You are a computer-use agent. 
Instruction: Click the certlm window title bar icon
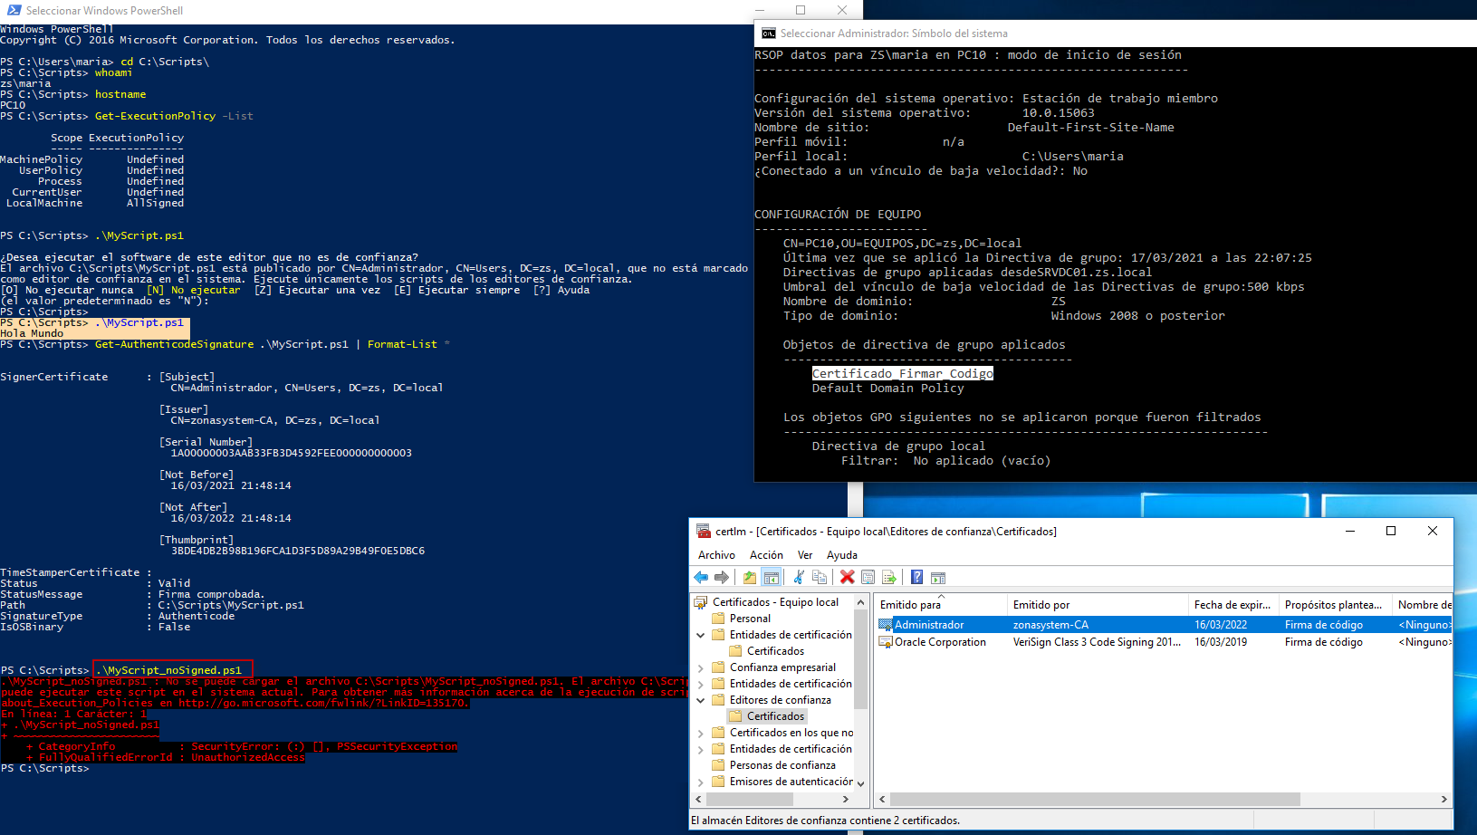[704, 532]
